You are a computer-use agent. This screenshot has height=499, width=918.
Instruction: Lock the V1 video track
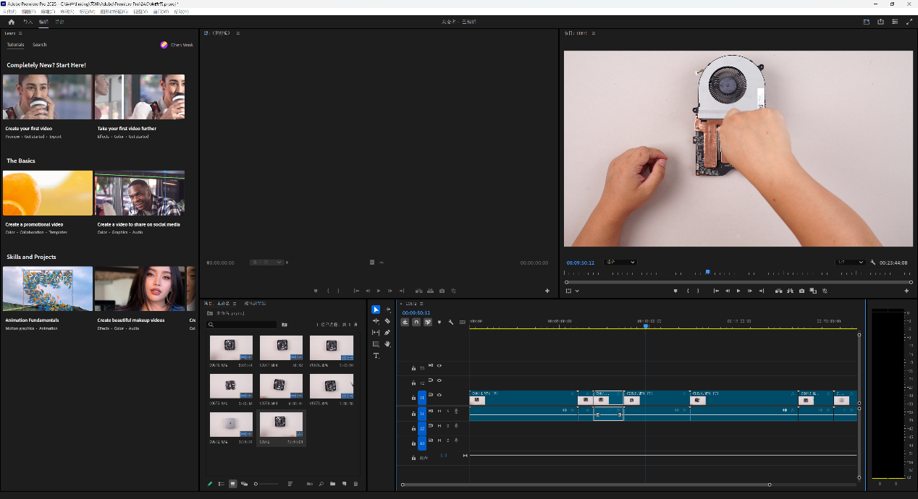(413, 397)
